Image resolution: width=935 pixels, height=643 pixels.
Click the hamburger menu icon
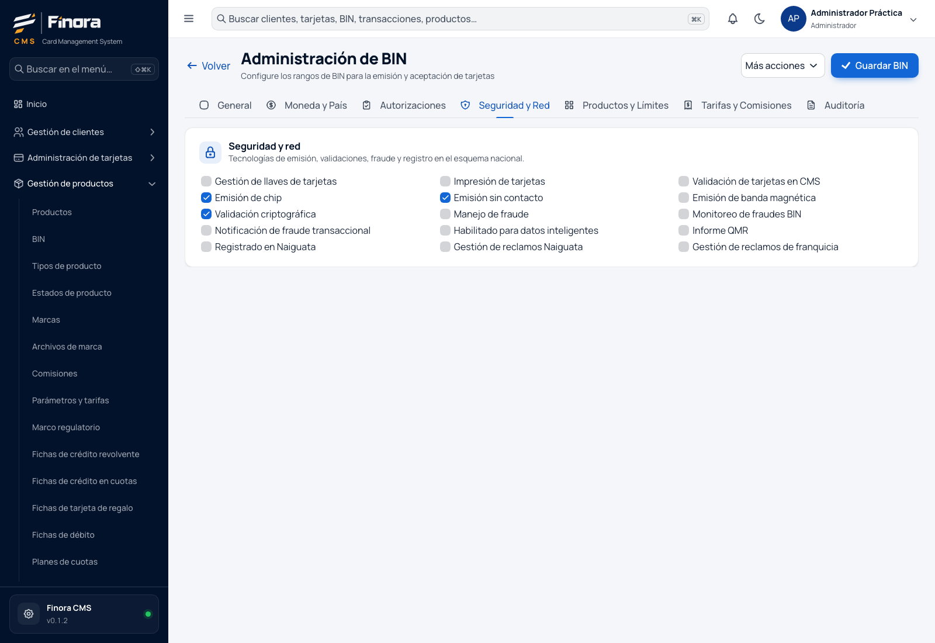coord(189,19)
